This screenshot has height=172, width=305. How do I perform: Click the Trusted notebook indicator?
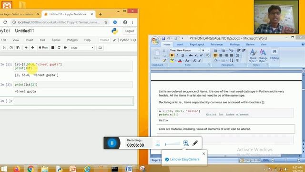[104, 40]
